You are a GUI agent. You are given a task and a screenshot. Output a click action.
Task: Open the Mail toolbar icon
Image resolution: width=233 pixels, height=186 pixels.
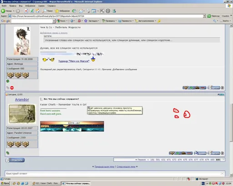tap(81, 11)
